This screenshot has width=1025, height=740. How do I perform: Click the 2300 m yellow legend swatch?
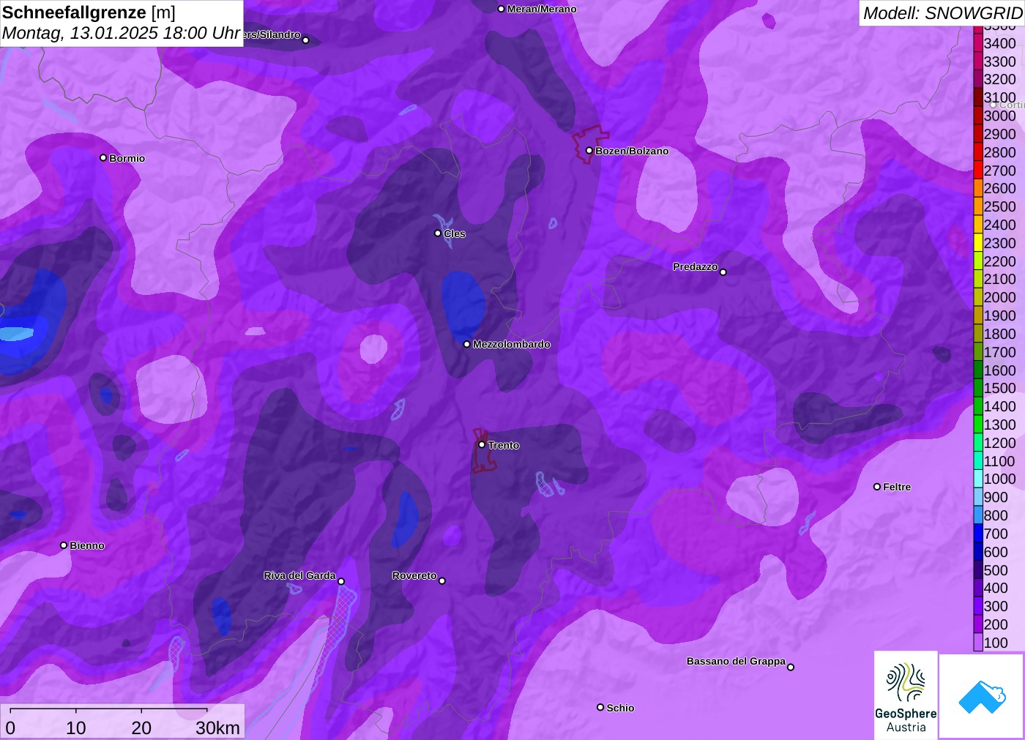(x=978, y=243)
